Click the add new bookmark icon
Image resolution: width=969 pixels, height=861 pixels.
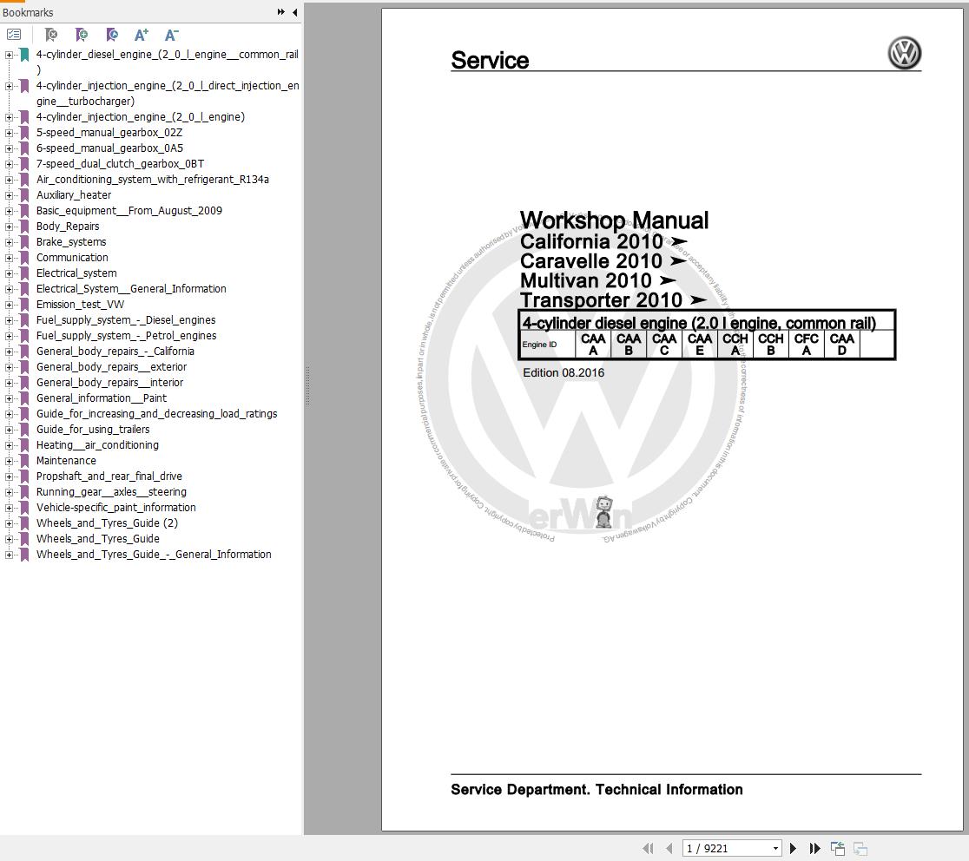[82, 35]
